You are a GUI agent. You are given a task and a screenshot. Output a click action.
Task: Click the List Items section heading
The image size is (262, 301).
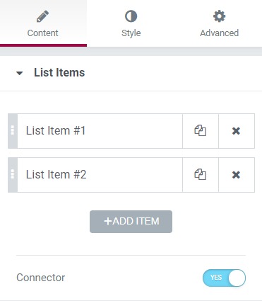tap(59, 72)
